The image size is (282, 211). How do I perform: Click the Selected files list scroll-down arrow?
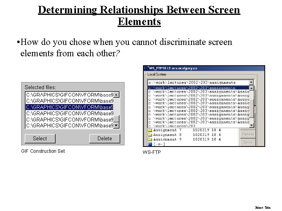(116, 125)
